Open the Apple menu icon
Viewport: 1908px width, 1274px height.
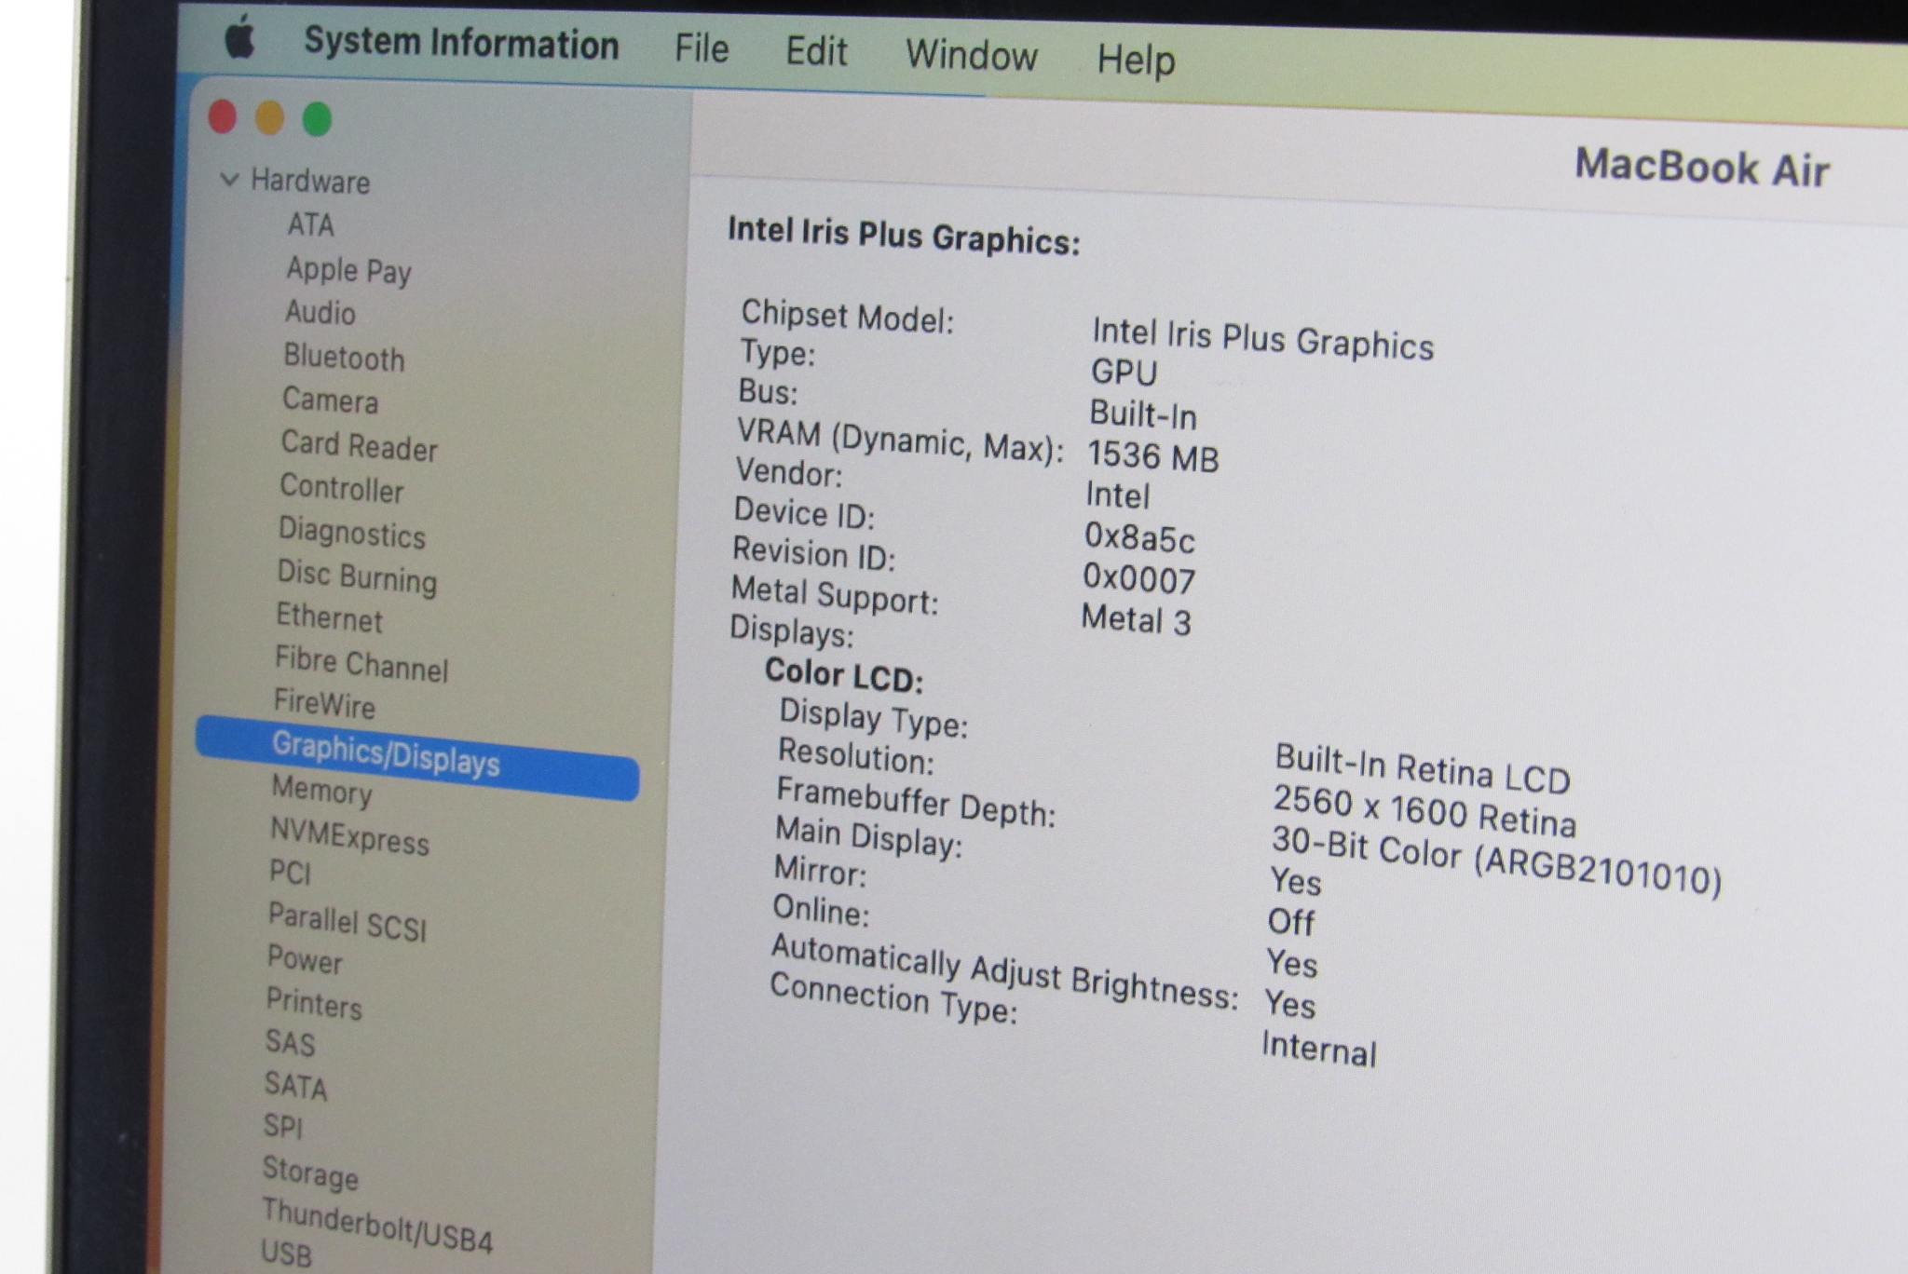pyautogui.click(x=240, y=39)
